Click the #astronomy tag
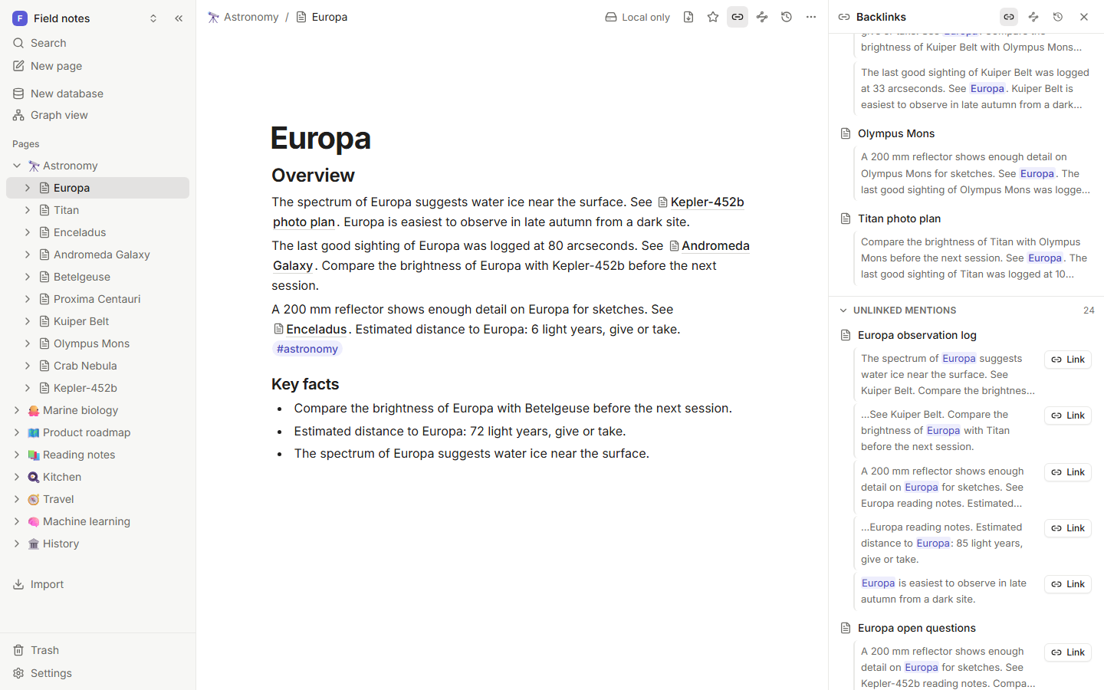The width and height of the screenshot is (1104, 690). (307, 349)
